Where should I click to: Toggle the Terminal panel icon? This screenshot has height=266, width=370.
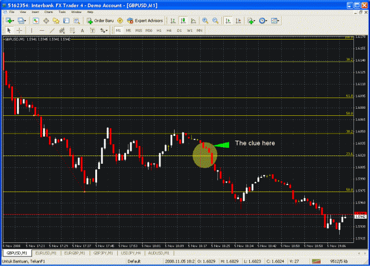coord(66,21)
